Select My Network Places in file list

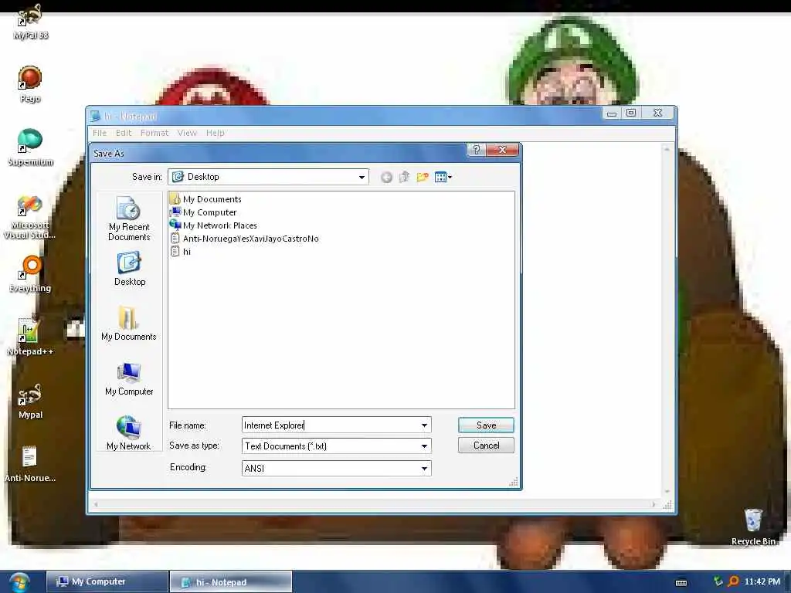[x=214, y=225]
